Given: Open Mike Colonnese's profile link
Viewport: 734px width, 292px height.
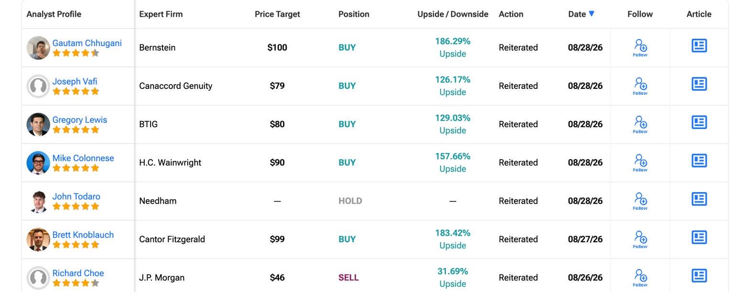Looking at the screenshot, I should pos(83,158).
